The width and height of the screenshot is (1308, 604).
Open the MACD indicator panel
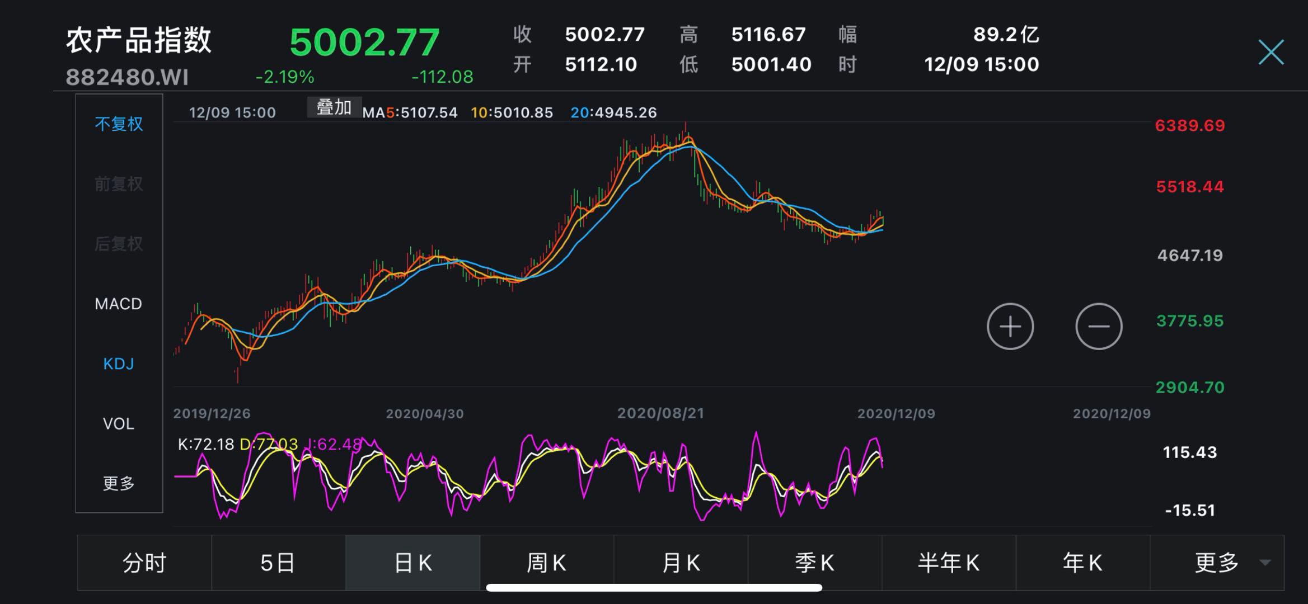tap(118, 304)
